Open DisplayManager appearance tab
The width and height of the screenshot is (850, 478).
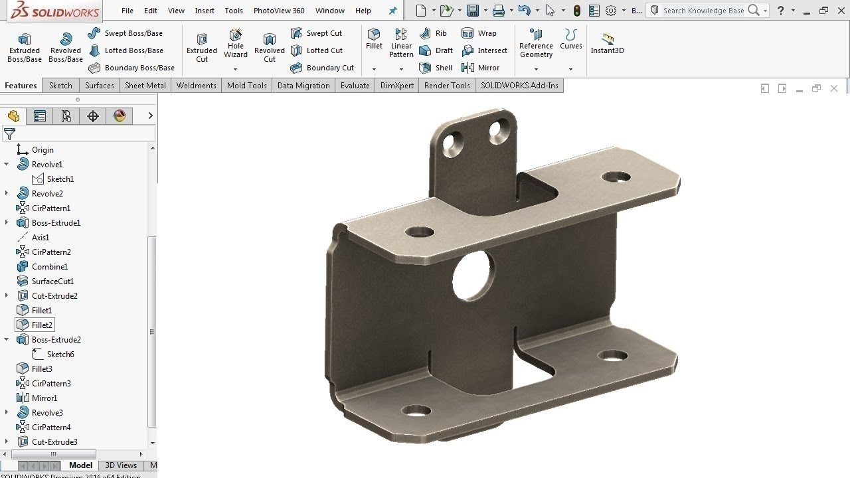click(120, 116)
